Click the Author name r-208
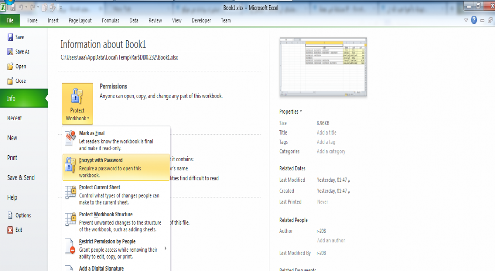The height and width of the screenshot is (271, 495). click(x=321, y=231)
